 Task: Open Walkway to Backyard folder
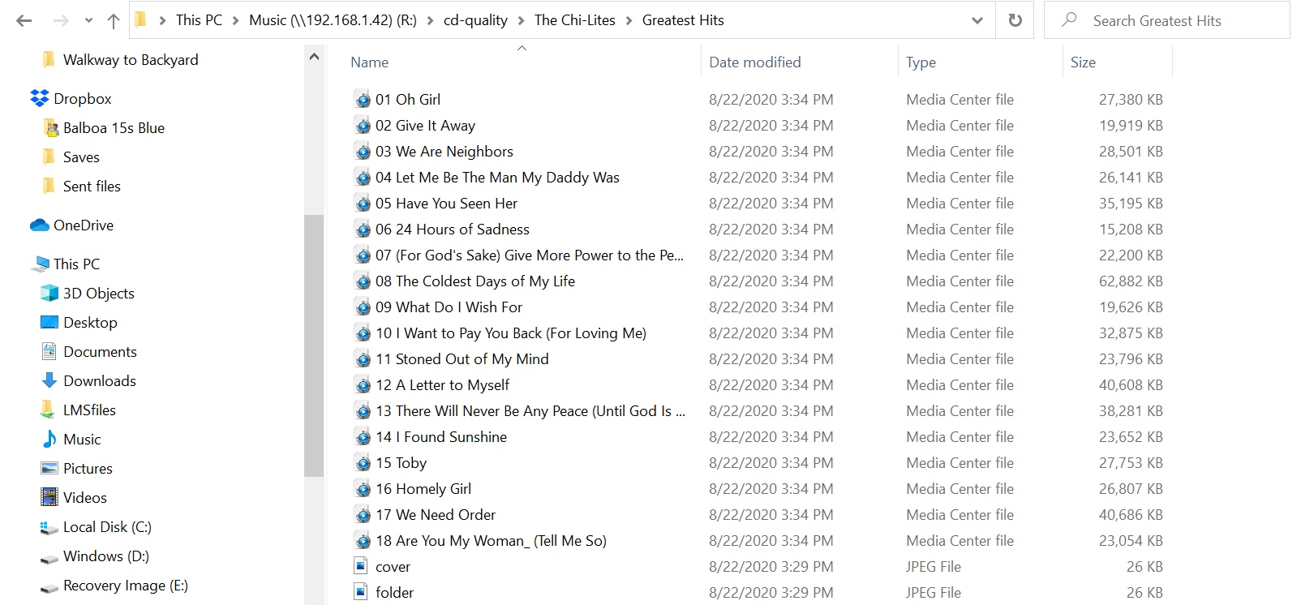tap(131, 60)
